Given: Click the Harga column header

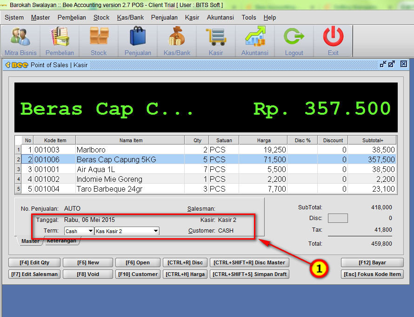Looking at the screenshot, I should (263, 140).
